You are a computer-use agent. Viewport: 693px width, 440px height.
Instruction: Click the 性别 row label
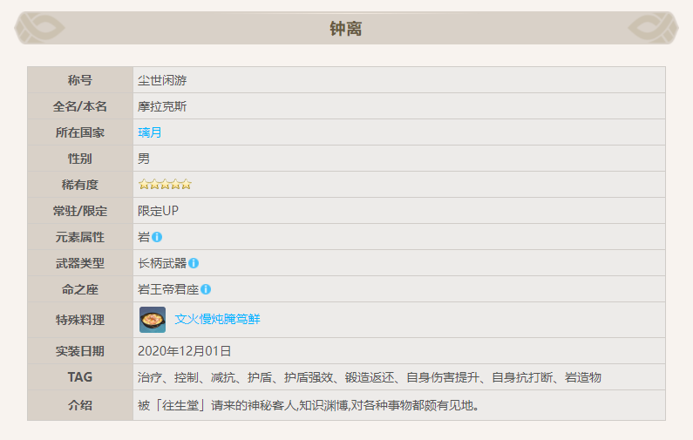pyautogui.click(x=80, y=159)
